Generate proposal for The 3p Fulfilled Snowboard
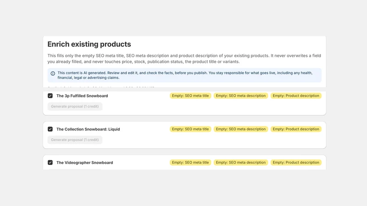367x206 pixels. click(75, 107)
